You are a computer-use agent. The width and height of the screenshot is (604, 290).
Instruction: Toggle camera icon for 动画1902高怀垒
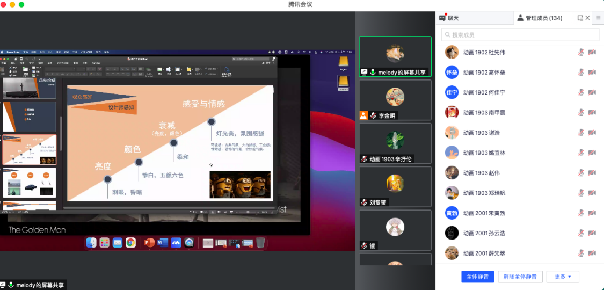pyautogui.click(x=592, y=73)
